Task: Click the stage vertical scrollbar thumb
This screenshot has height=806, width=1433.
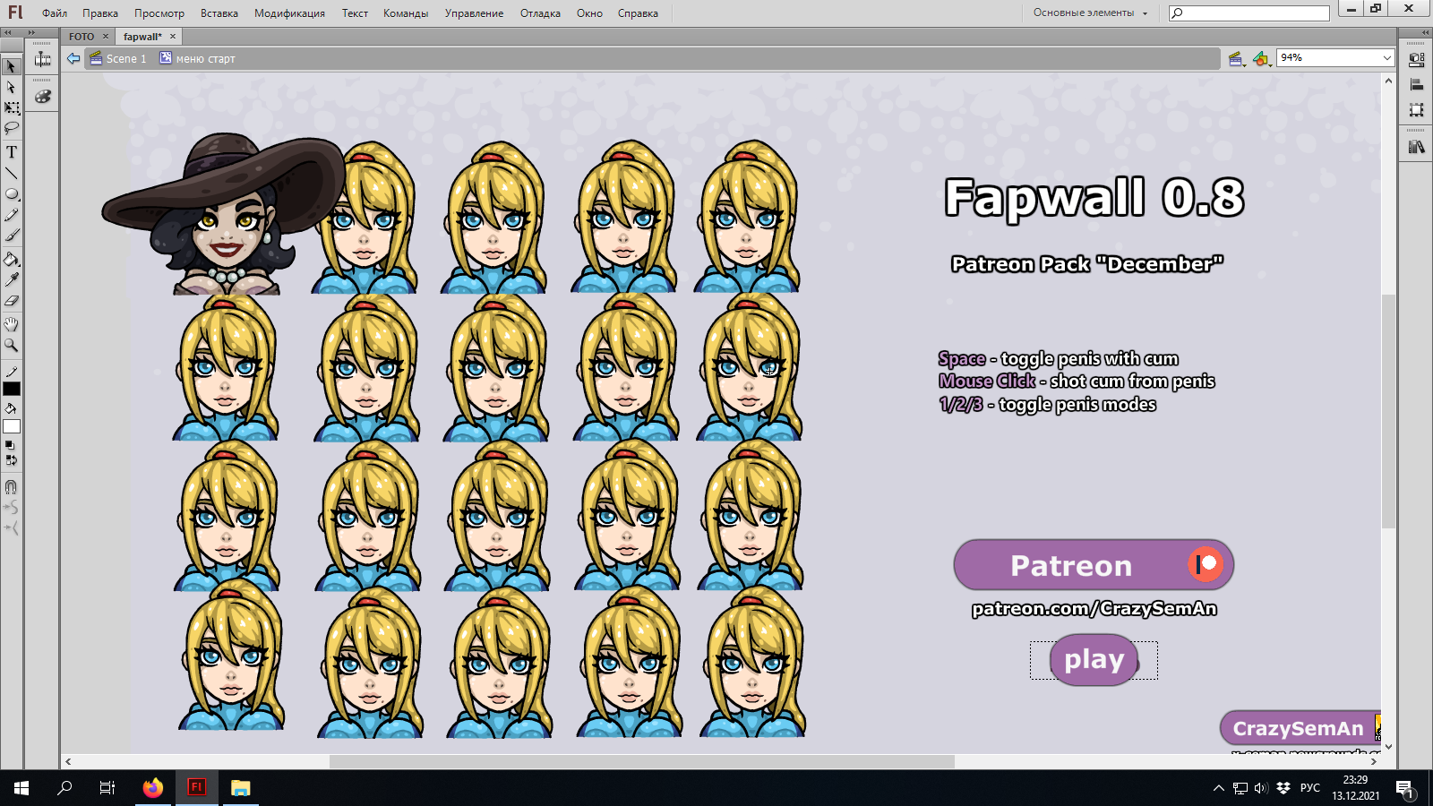Action: (x=1388, y=412)
